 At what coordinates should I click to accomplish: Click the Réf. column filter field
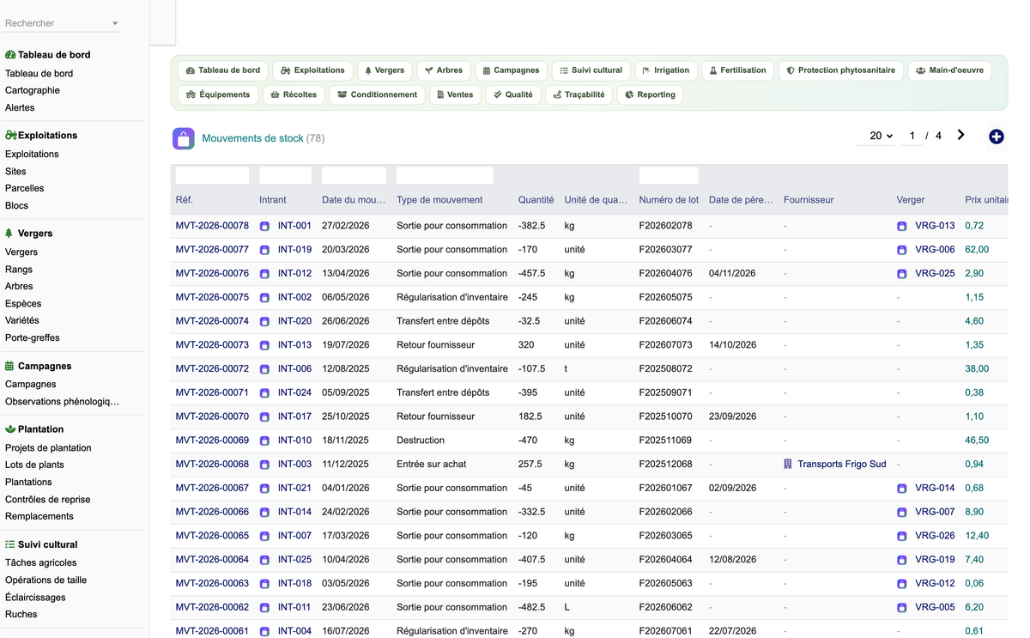(212, 175)
